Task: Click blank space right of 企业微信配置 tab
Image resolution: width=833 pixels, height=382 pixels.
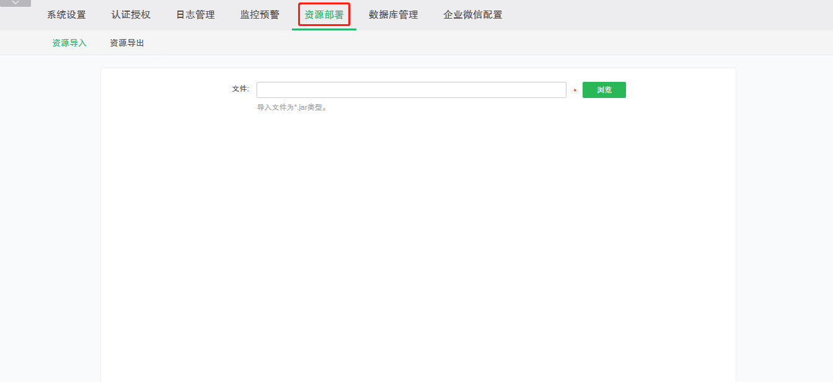Action: [651, 15]
